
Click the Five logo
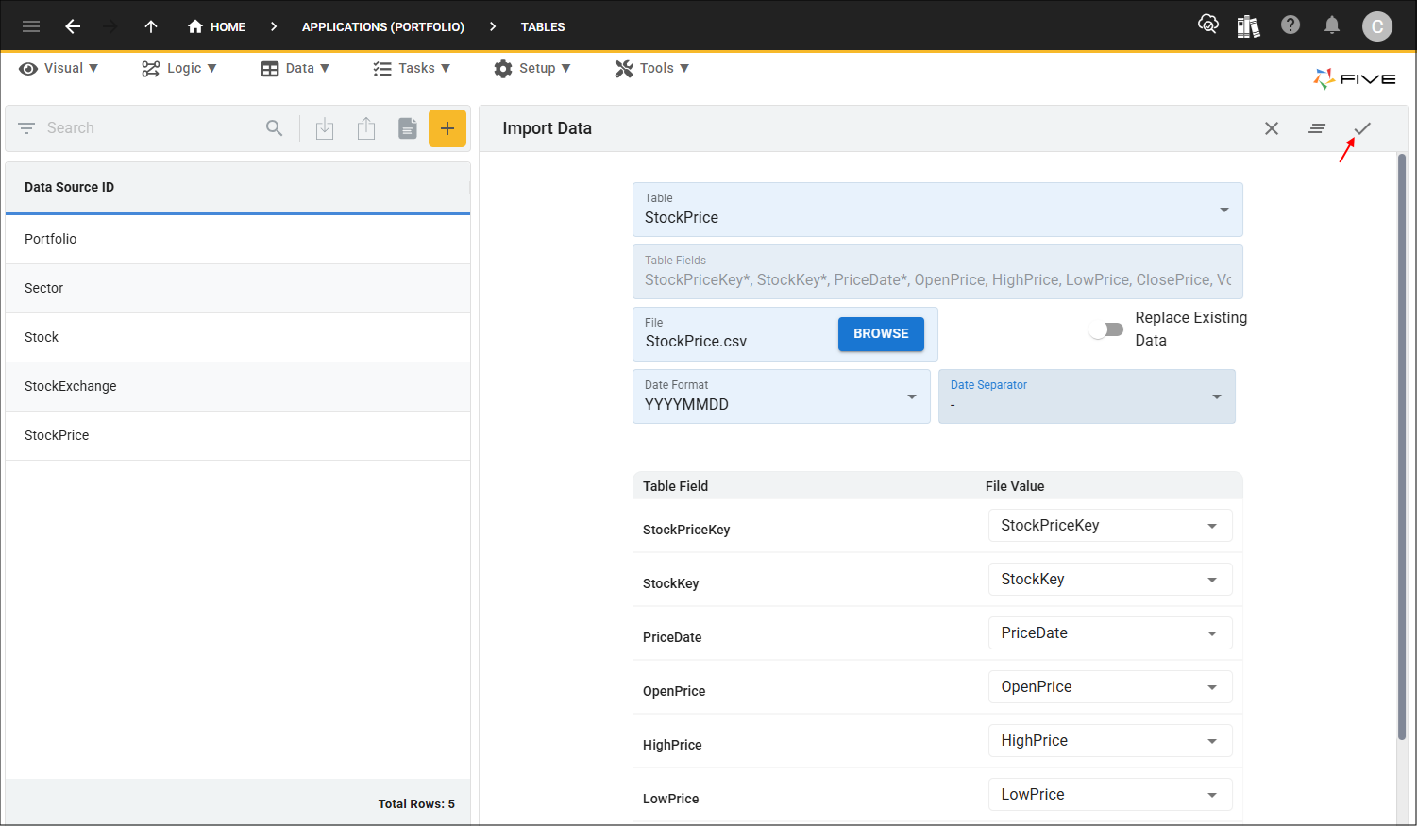(1354, 78)
